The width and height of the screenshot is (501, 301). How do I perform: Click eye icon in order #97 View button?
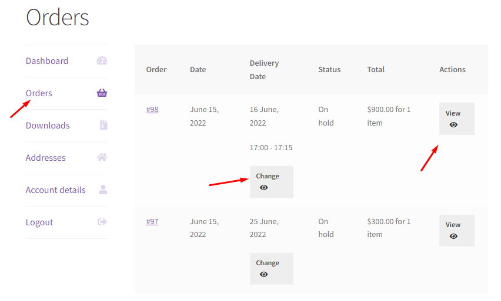(x=453, y=236)
